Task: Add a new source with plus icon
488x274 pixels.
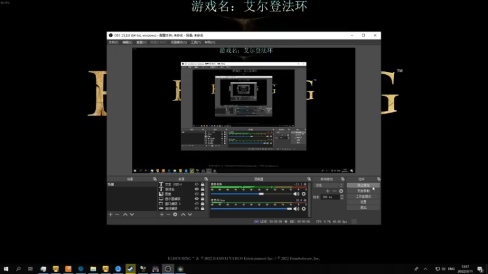Action: (x=162, y=214)
